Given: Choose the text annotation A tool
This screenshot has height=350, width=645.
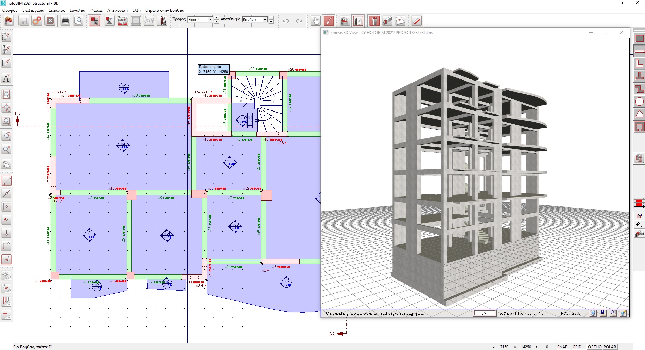Looking at the screenshot, I should coord(6,78).
